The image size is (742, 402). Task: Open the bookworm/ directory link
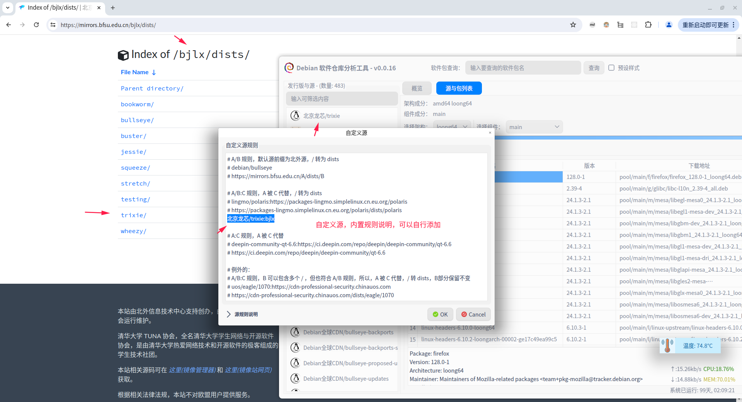[137, 104]
